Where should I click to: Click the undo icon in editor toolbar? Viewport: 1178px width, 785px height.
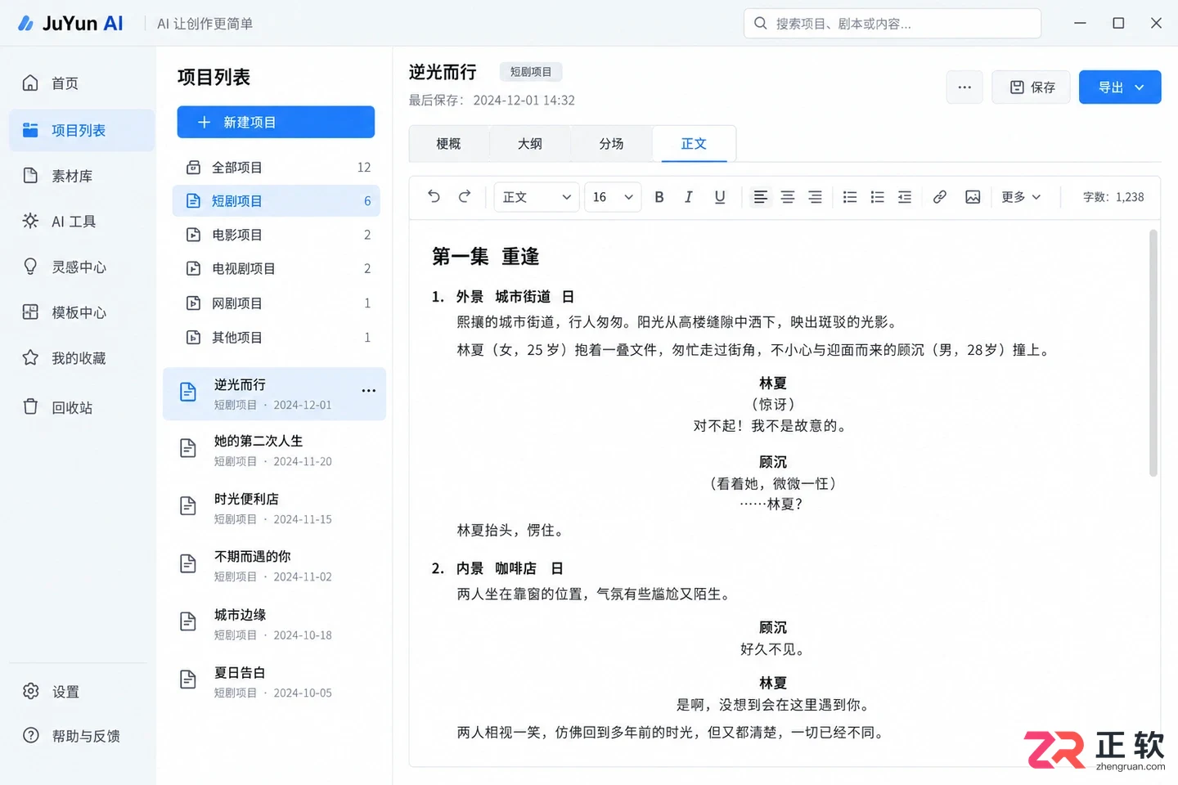434,197
